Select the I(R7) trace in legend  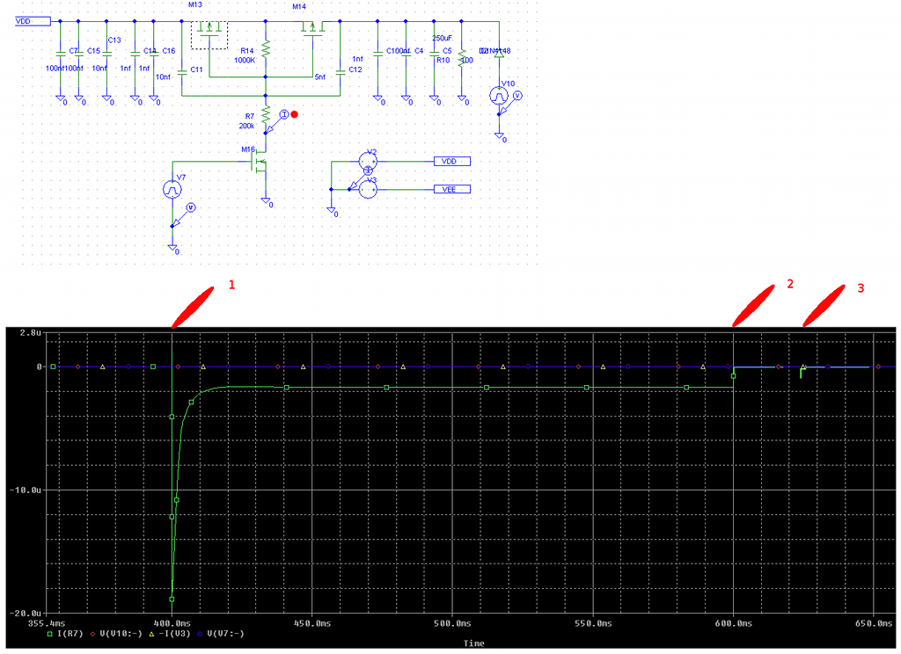65,633
